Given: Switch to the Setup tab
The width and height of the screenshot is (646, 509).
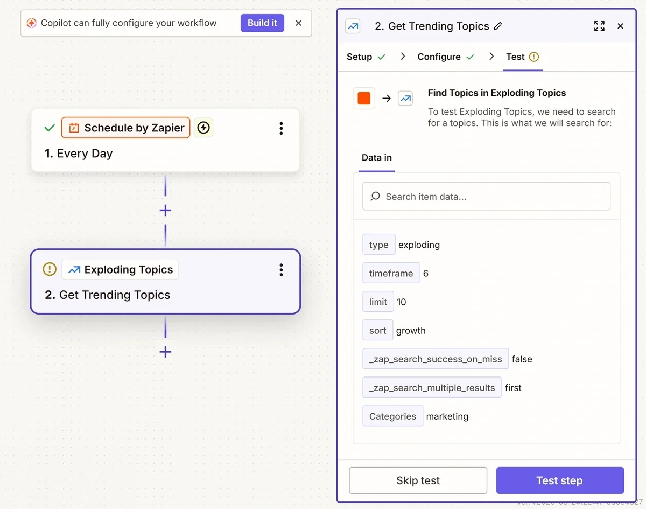Looking at the screenshot, I should pyautogui.click(x=366, y=57).
